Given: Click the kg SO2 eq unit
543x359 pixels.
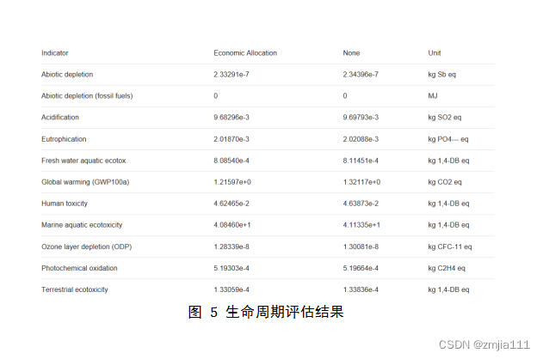Looking at the screenshot, I should point(445,117).
